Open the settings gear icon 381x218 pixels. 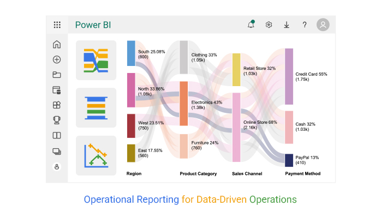pyautogui.click(x=269, y=25)
